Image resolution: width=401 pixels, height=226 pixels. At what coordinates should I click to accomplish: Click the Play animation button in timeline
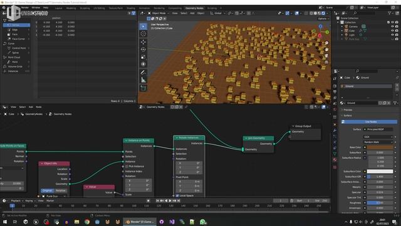170,201
